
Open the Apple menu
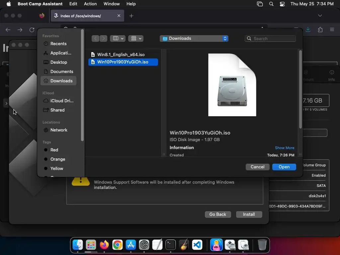click(x=9, y=4)
